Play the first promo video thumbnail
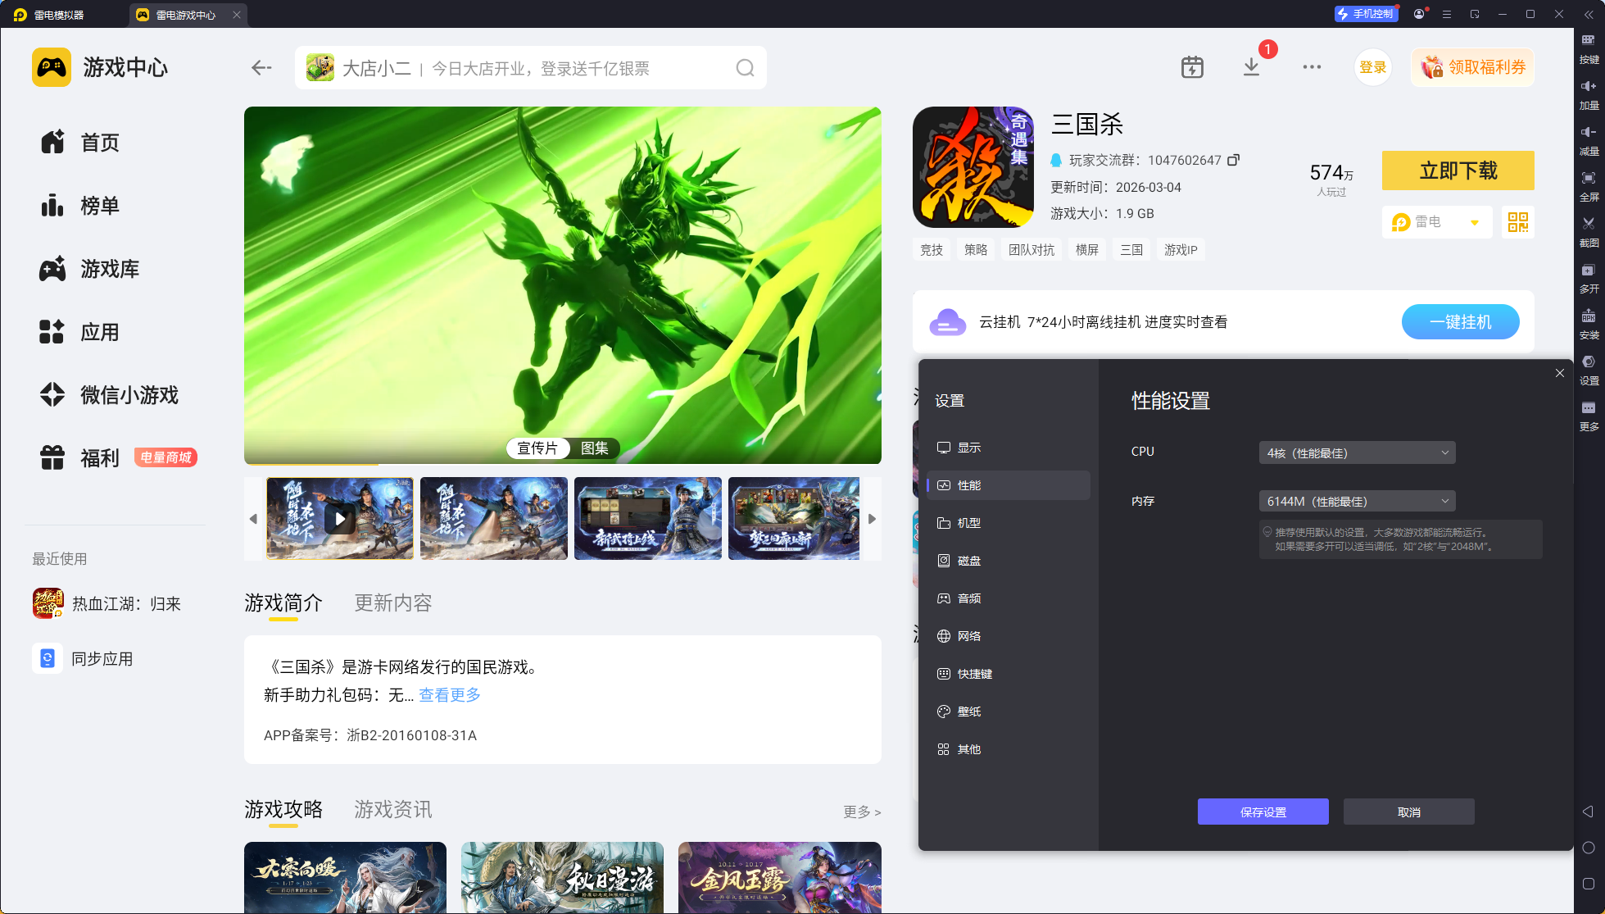 [x=339, y=519]
